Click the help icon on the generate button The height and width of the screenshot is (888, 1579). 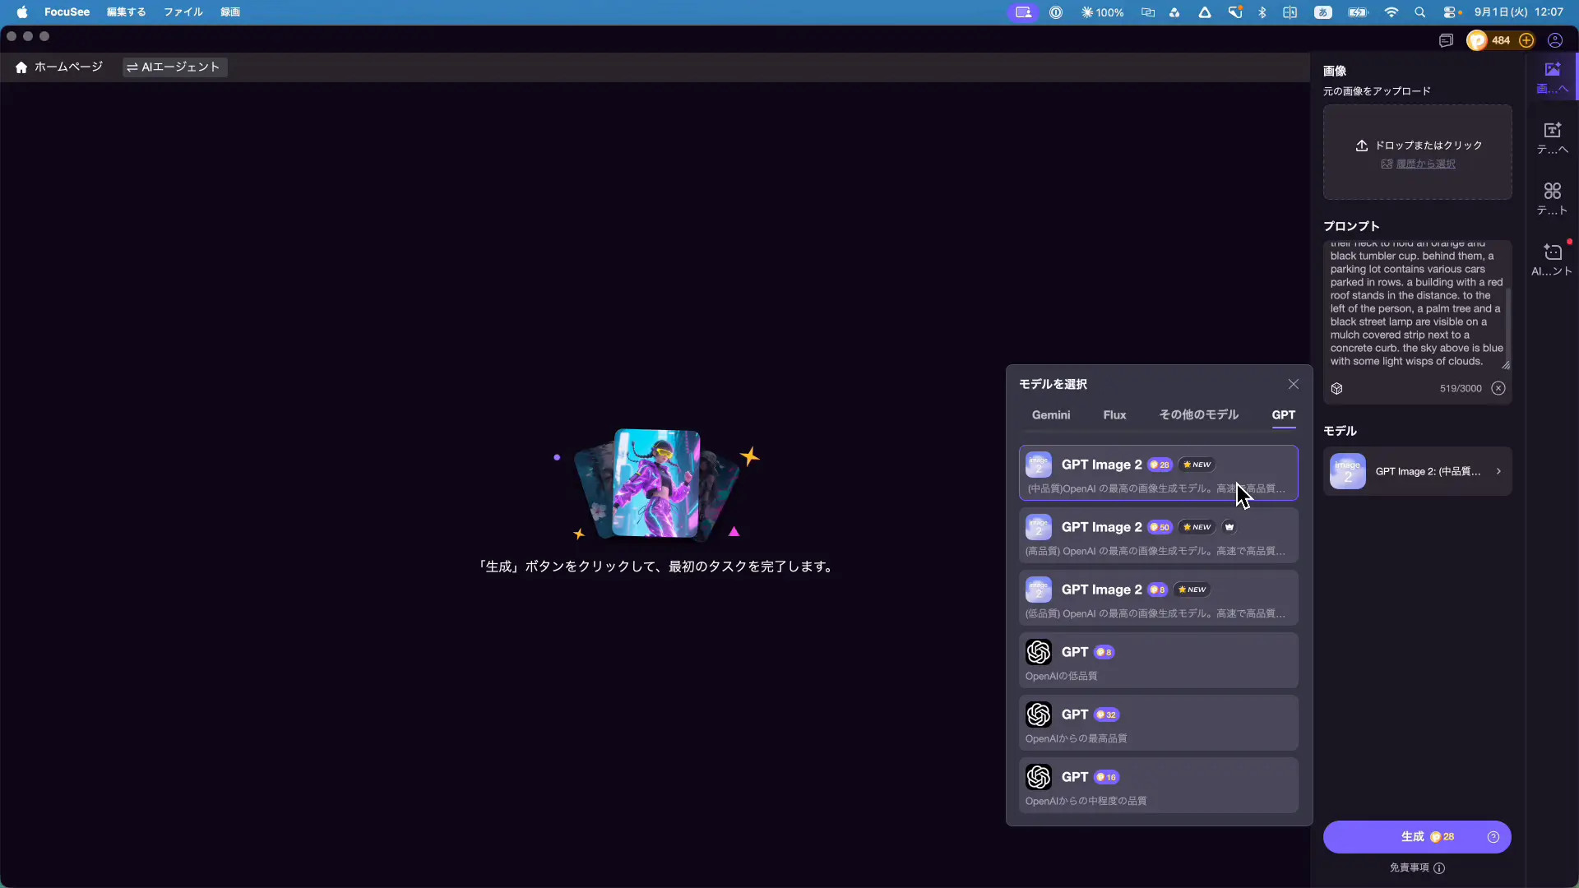(1493, 837)
